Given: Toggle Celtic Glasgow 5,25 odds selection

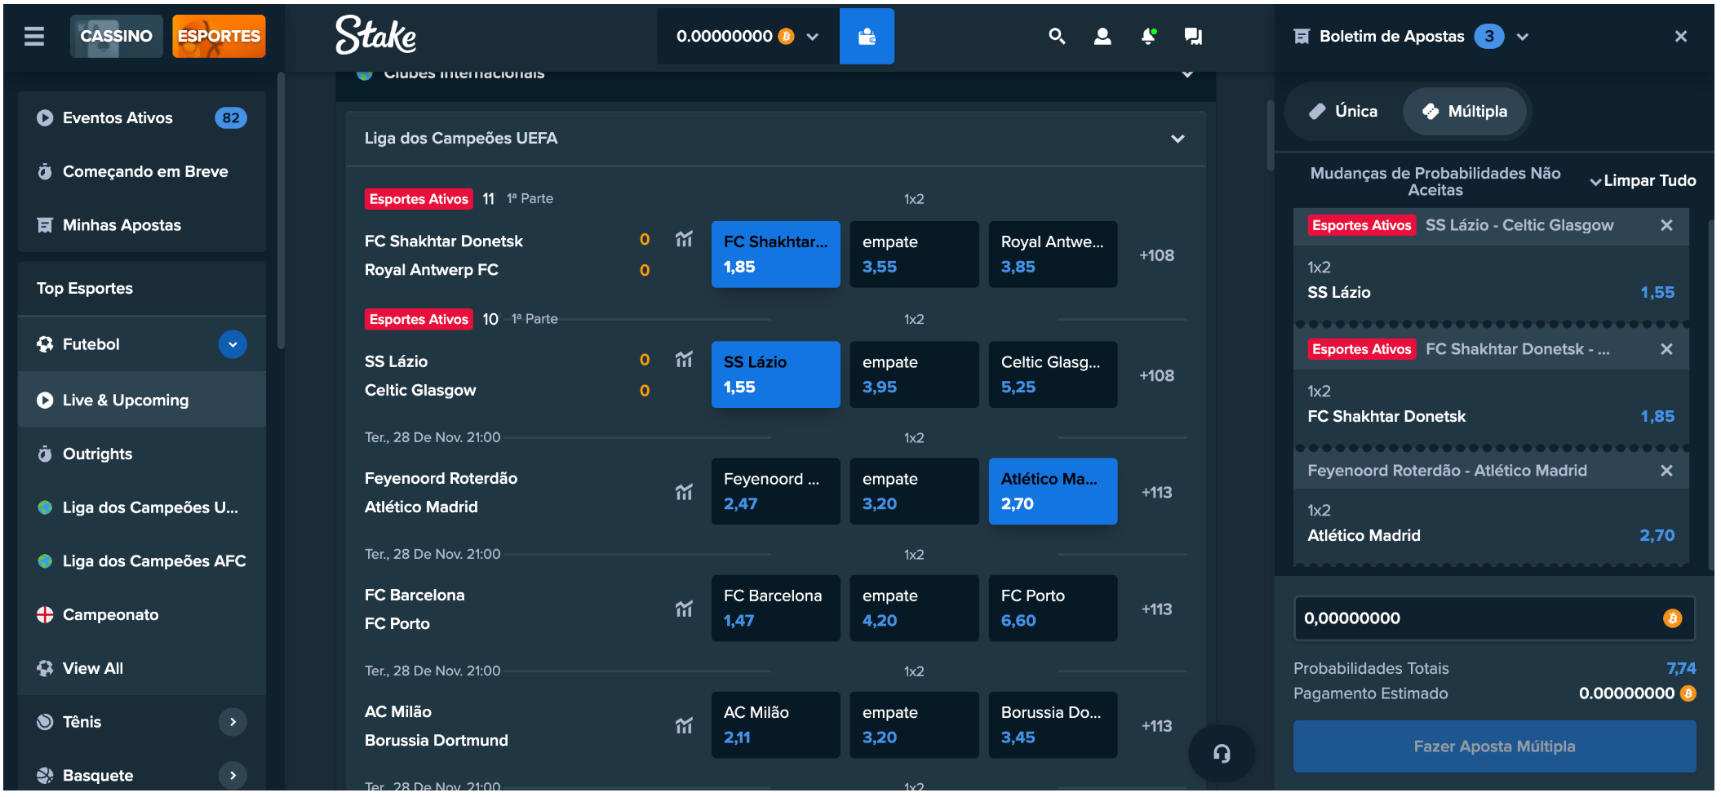Looking at the screenshot, I should point(1053,374).
